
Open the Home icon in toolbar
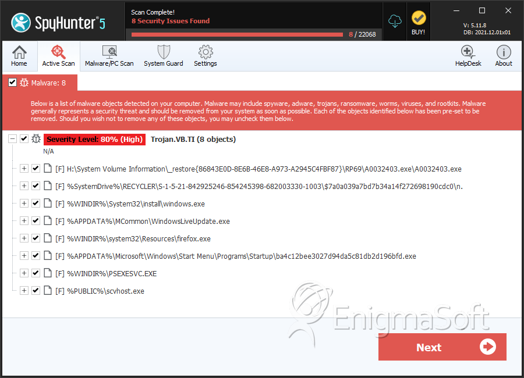click(19, 52)
